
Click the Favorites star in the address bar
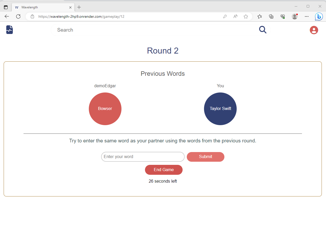(x=246, y=16)
